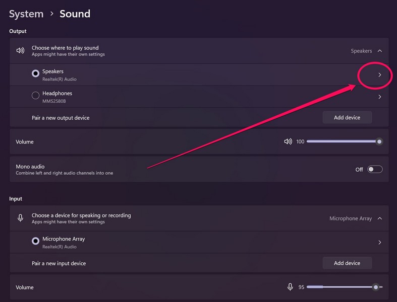Open Headphones properties via its chevron arrow
This screenshot has height=302, width=397.
click(379, 97)
